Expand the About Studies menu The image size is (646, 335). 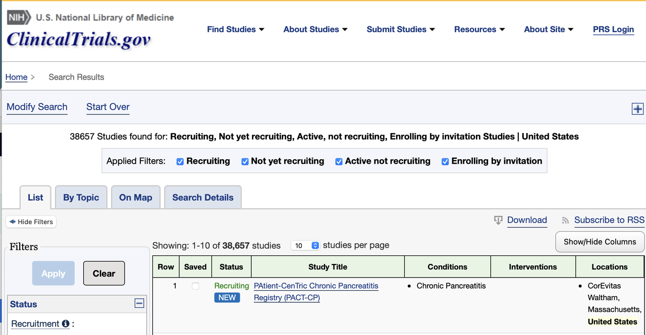tap(315, 29)
